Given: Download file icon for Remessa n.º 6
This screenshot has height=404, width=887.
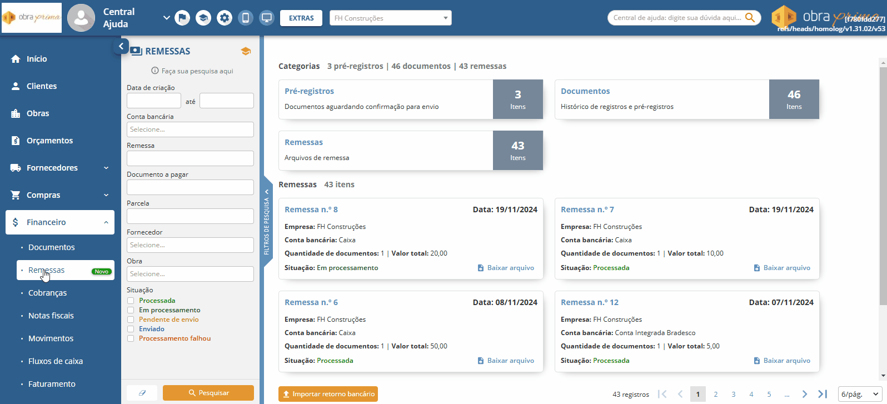Looking at the screenshot, I should pyautogui.click(x=481, y=361).
